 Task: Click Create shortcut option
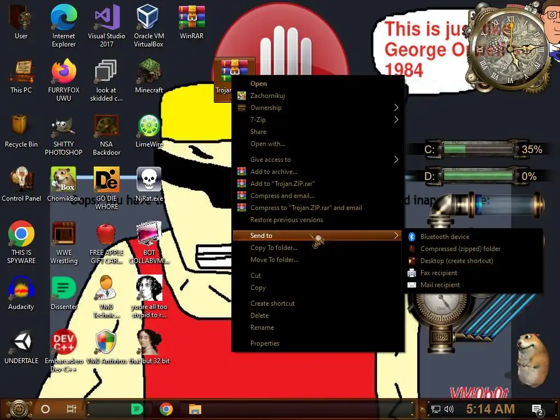[x=318, y=304]
